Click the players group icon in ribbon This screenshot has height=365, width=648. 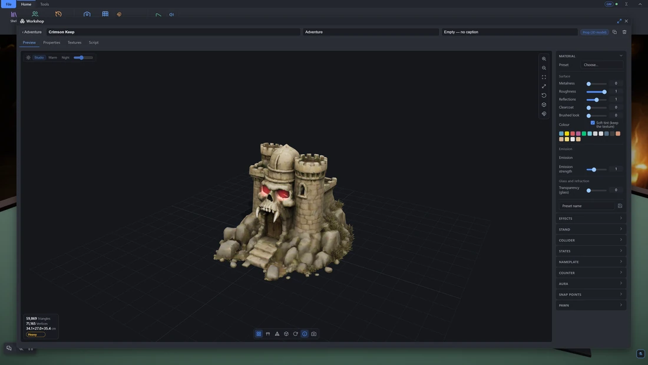click(35, 14)
